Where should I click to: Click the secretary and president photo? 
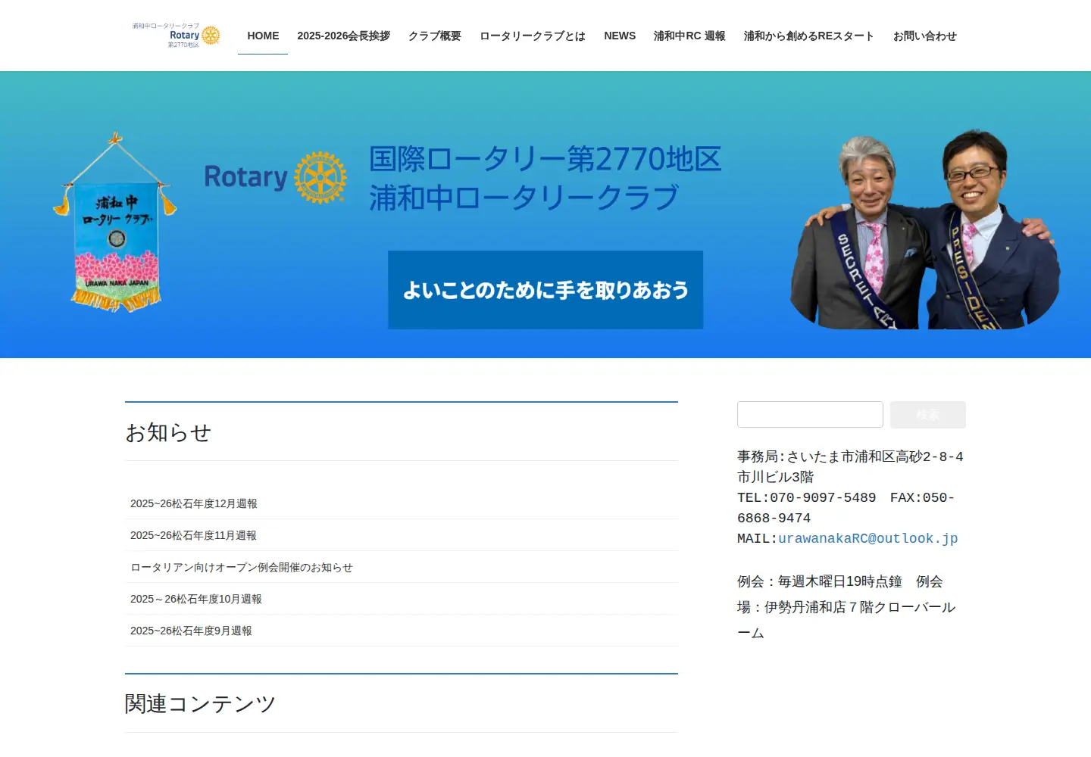pos(924,229)
